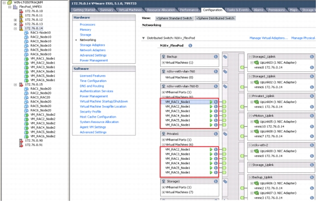Click info icon for Private1 port group
317x202 pixels.
pos(216,134)
